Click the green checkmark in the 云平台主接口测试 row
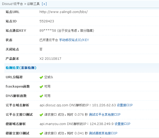This screenshot has width=159, height=138. (x=41, y=115)
